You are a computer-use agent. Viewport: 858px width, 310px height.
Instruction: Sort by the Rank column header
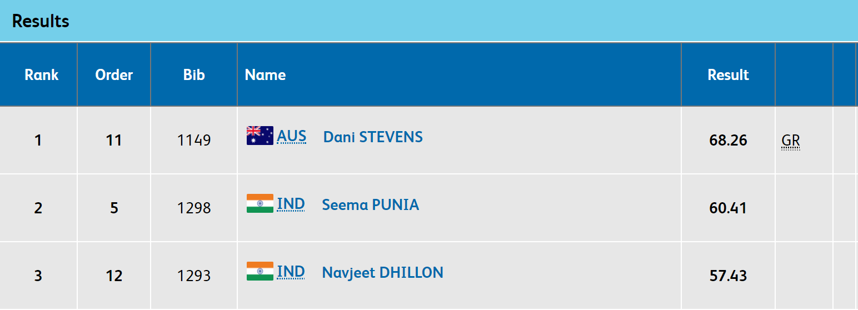(x=42, y=74)
